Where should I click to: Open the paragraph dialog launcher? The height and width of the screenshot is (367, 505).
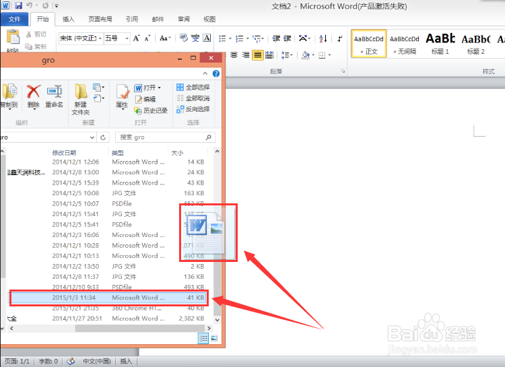(343, 71)
